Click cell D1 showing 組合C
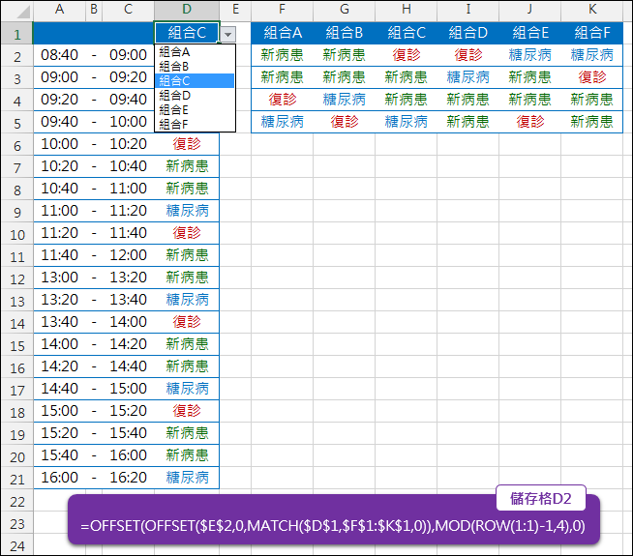 coord(187,33)
